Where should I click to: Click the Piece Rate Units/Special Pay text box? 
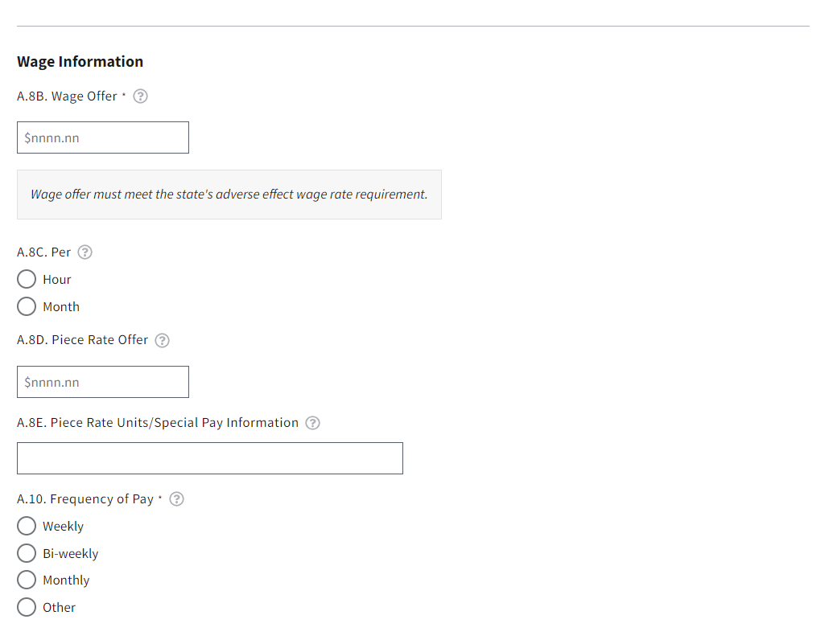coord(209,458)
